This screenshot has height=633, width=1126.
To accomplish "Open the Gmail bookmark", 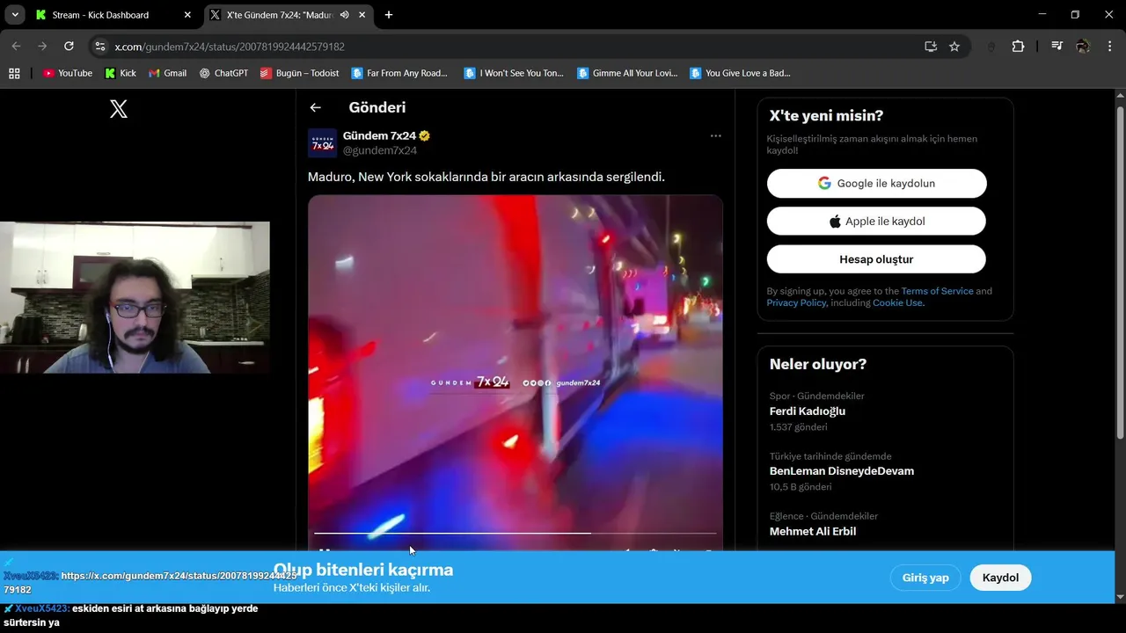I will click(167, 73).
